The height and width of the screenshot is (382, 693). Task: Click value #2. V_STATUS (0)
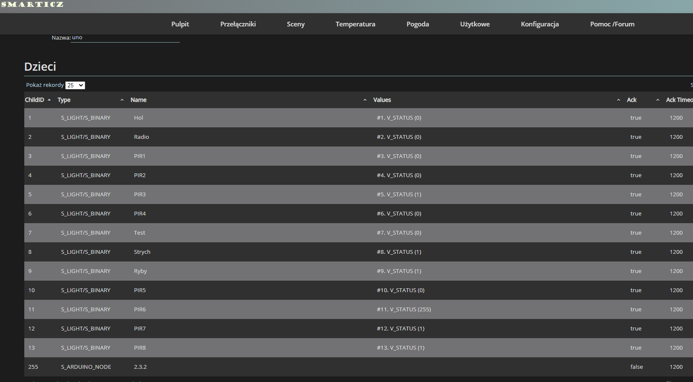399,137
